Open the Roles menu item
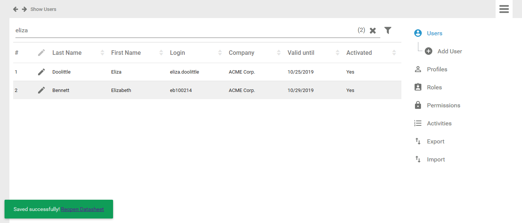The image size is (522, 223). click(434, 87)
